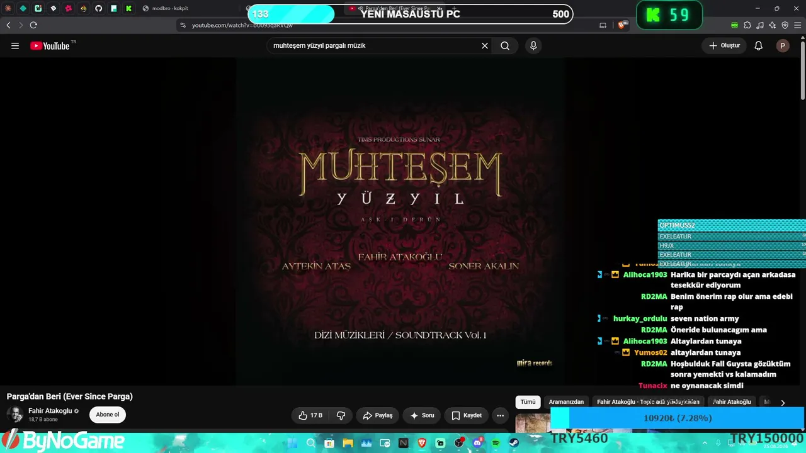Start voice search with the microphone
Viewport: 806px width, 453px height.
pos(533,45)
